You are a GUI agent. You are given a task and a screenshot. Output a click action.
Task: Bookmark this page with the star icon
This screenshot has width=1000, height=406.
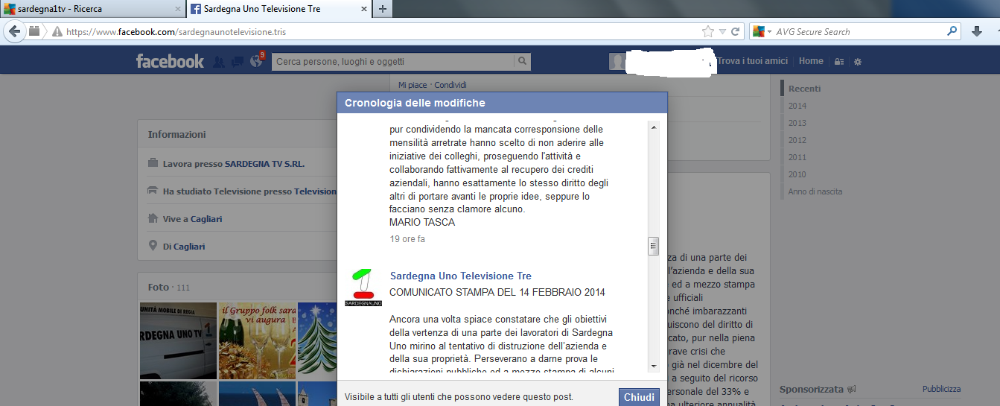pos(707,31)
